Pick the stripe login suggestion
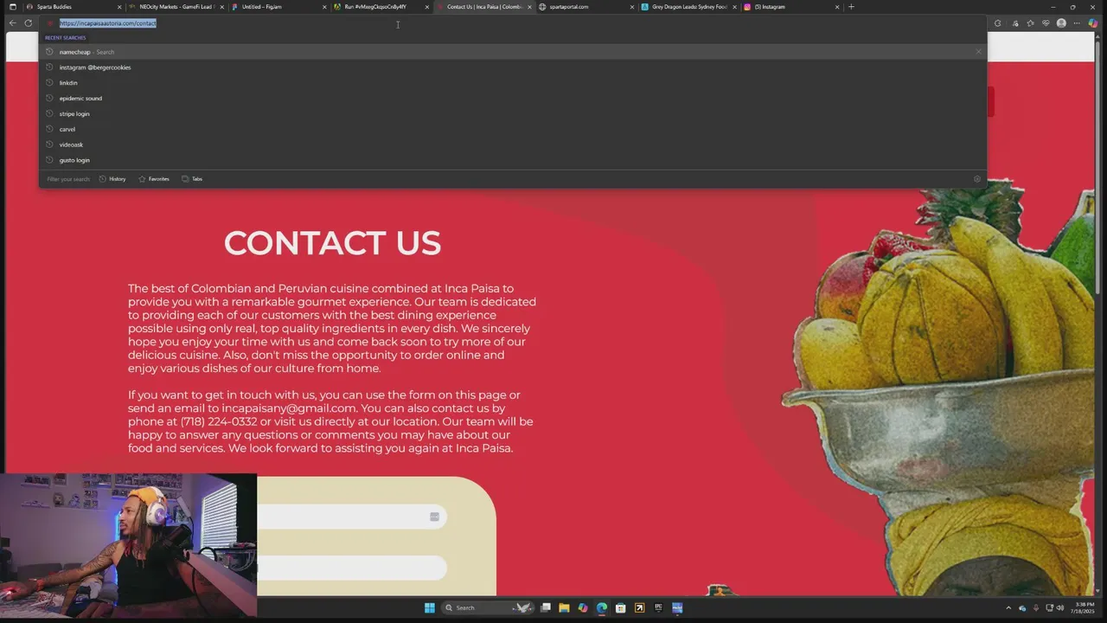The image size is (1107, 623). pos(512,114)
